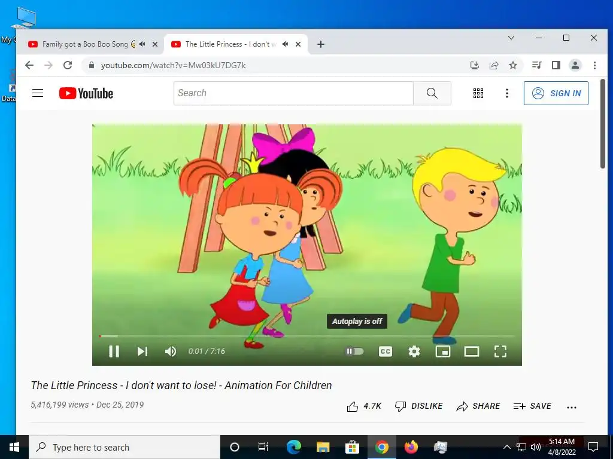This screenshot has width=613, height=459.
Task: Enter full screen mode
Action: click(x=500, y=351)
